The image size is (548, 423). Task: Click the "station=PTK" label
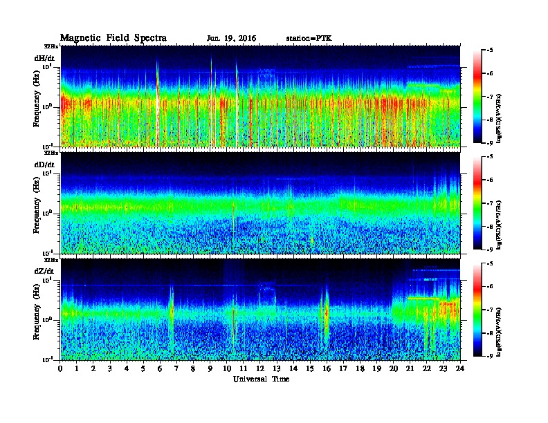pyautogui.click(x=309, y=39)
